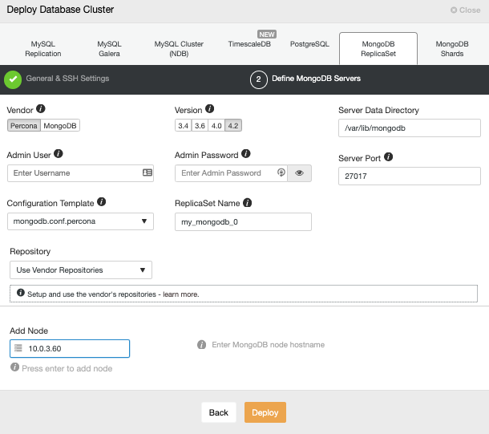The image size is (489, 434).
Task: Click Define MongoDB Servers step label
Action: [x=316, y=79]
